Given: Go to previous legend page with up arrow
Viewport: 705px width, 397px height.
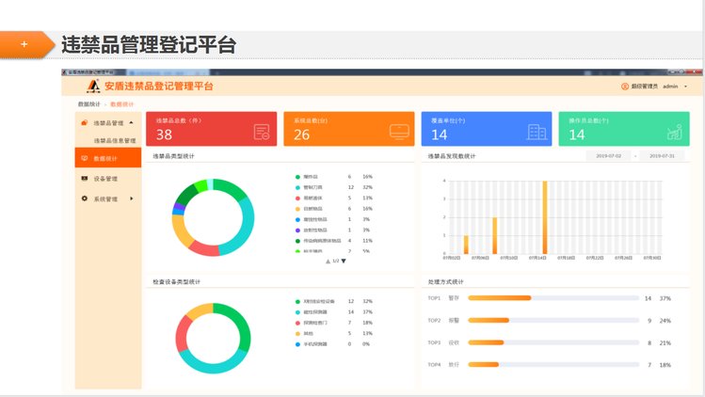Looking at the screenshot, I should click(328, 261).
